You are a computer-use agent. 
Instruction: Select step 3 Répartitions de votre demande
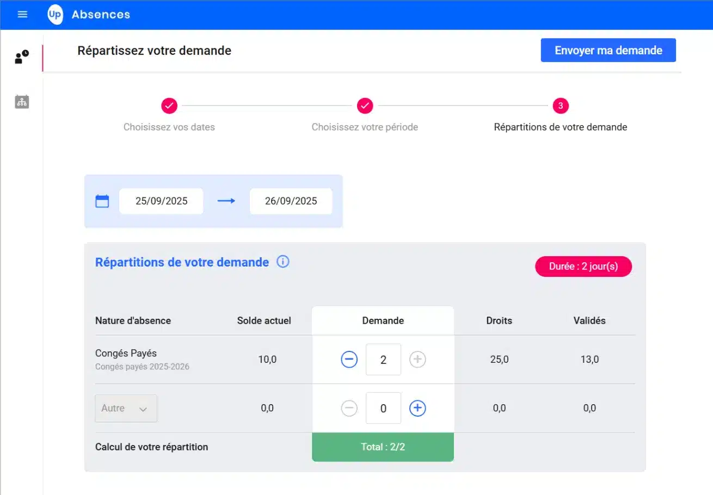561,106
